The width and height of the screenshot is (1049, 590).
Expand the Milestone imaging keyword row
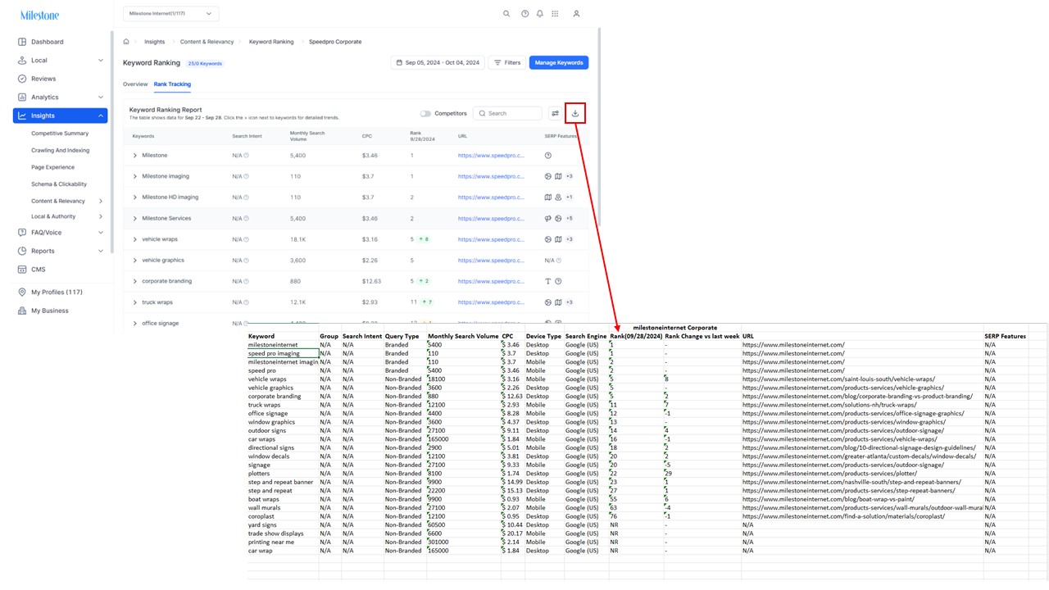(x=135, y=176)
